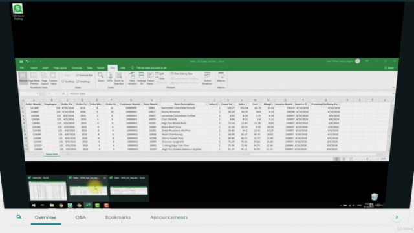Open the Name Box dropdown arrow
This screenshot has height=233, width=414.
pyautogui.click(x=38, y=94)
